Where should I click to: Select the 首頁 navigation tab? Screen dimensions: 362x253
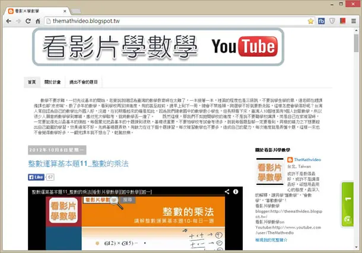pos(32,82)
